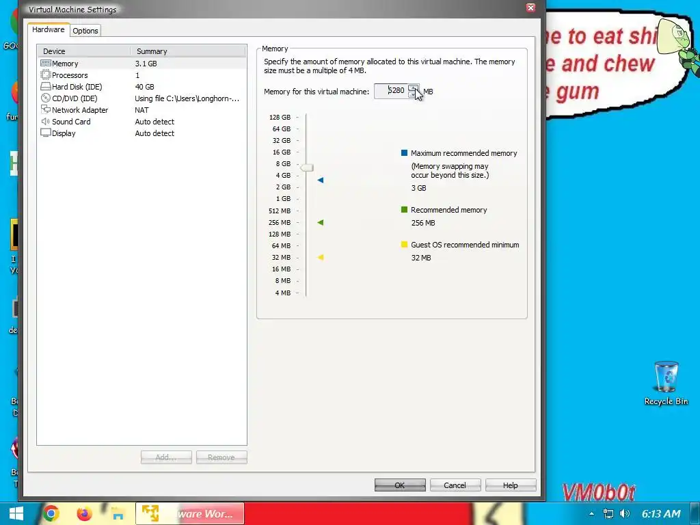Click the memory value input field
Viewport: 700px width, 525px height.
click(391, 91)
